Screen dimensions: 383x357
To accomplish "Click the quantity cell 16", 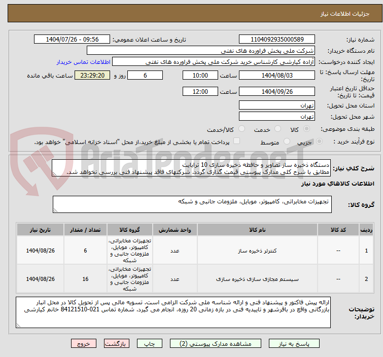I will (x=85, y=279).
